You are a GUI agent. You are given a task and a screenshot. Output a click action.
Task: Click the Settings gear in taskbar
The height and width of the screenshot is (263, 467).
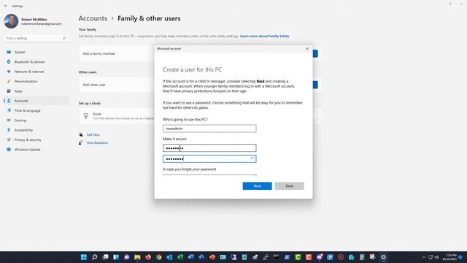(383, 257)
